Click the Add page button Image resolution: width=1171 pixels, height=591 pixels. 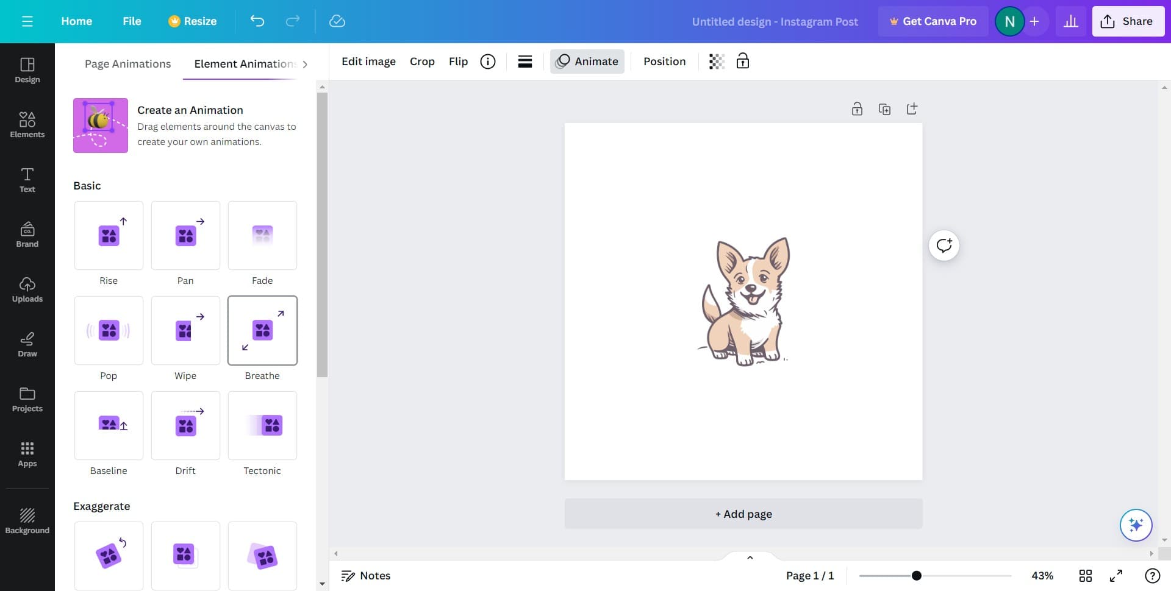tap(743, 514)
